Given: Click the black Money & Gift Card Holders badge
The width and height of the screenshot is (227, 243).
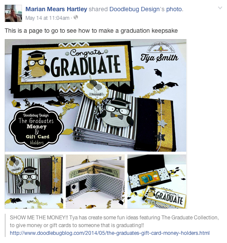Looking at the screenshot, I should click(36, 128).
